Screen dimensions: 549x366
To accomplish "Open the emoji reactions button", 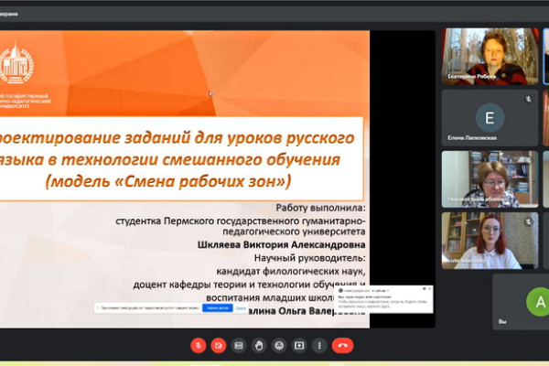I will [279, 345].
